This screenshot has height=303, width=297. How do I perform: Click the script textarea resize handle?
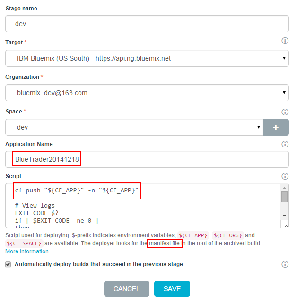click(285, 225)
